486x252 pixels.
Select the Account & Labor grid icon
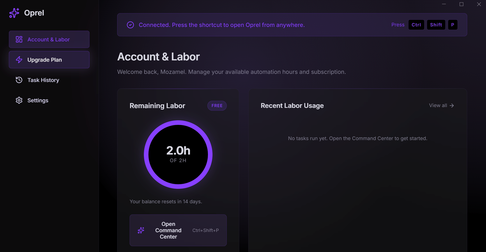[19, 39]
